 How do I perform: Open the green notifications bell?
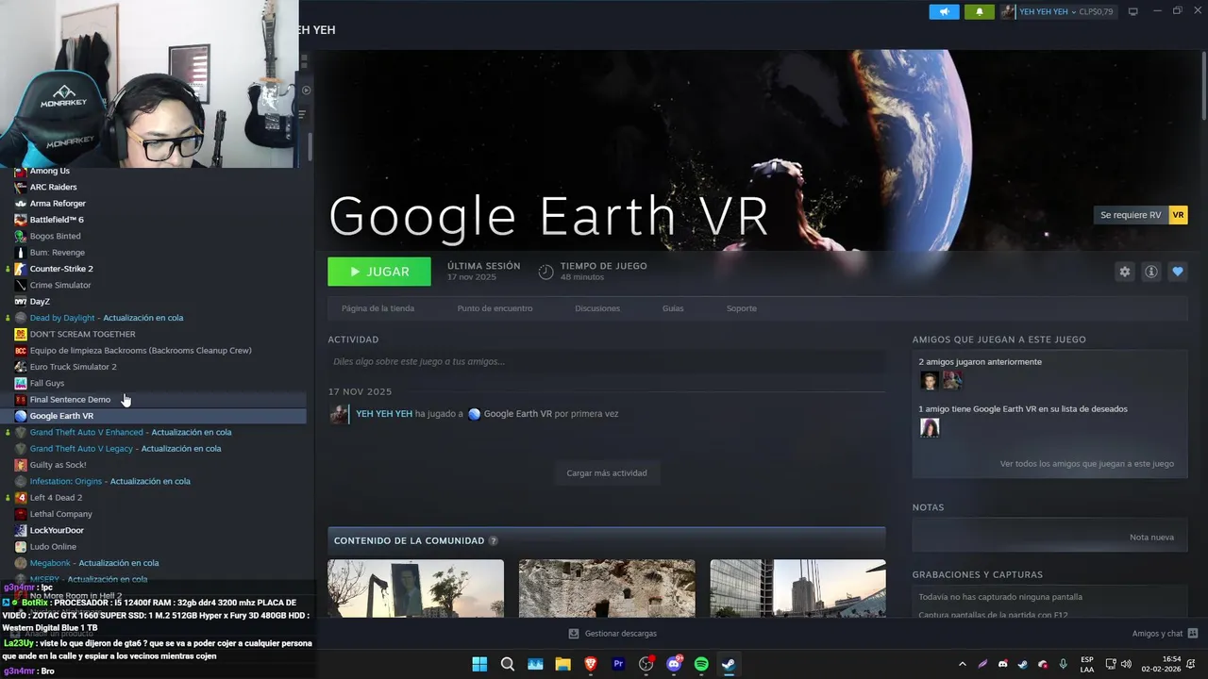click(x=979, y=11)
